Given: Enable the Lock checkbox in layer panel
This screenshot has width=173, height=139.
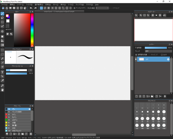Looking at the screenshot, I should click(x=162, y=55).
